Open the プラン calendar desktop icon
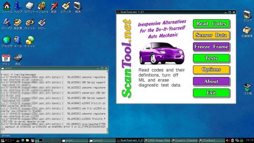This screenshot has height=143, width=254. click(6, 59)
